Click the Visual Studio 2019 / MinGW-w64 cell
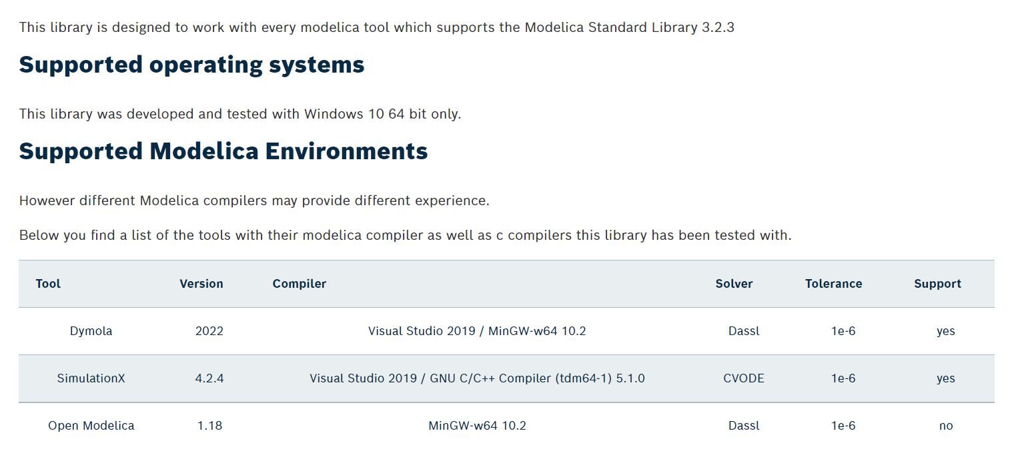Viewport: 1020px width, 475px height. (x=477, y=331)
